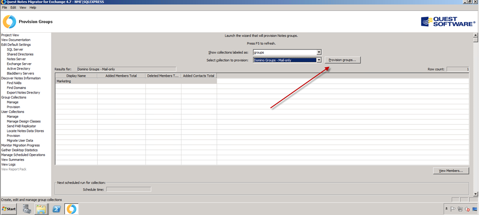Open Notes Server settings
The image size is (479, 215).
16,59
